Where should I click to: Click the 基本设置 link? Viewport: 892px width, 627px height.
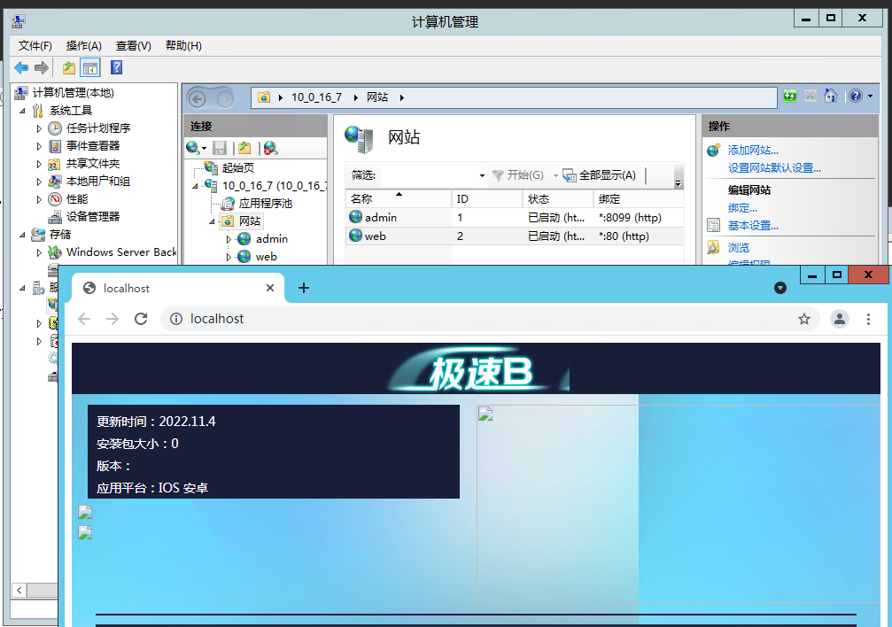[x=753, y=226]
